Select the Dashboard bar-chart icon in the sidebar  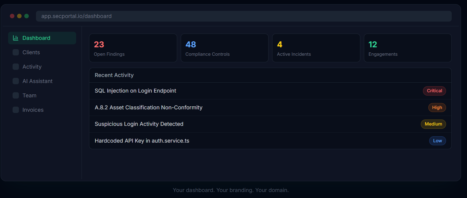[16, 38]
